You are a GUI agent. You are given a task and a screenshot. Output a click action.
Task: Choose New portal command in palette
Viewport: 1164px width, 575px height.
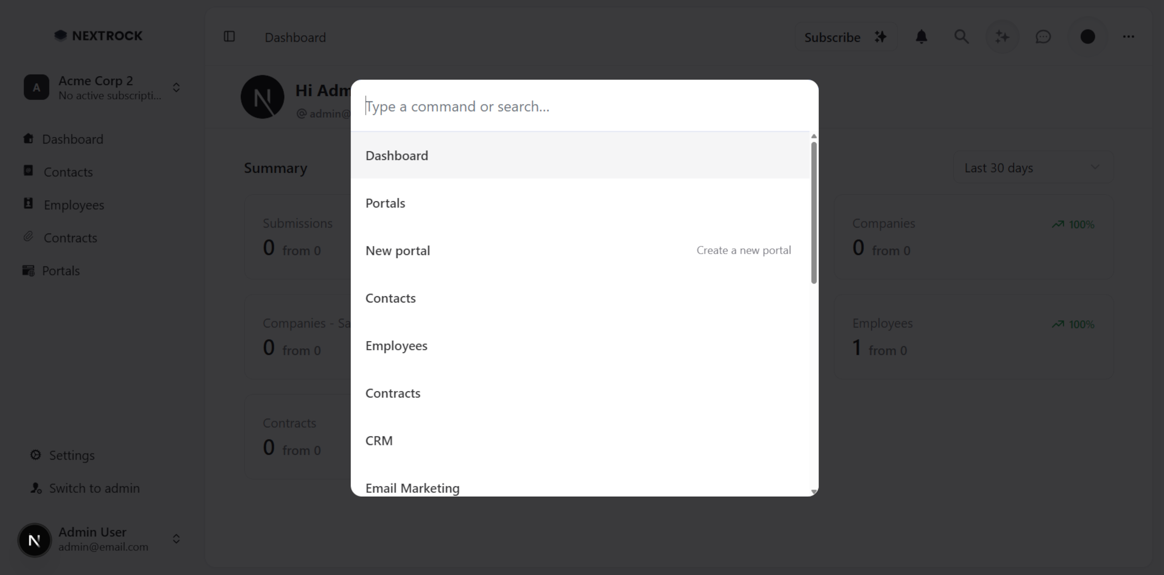[x=398, y=250]
